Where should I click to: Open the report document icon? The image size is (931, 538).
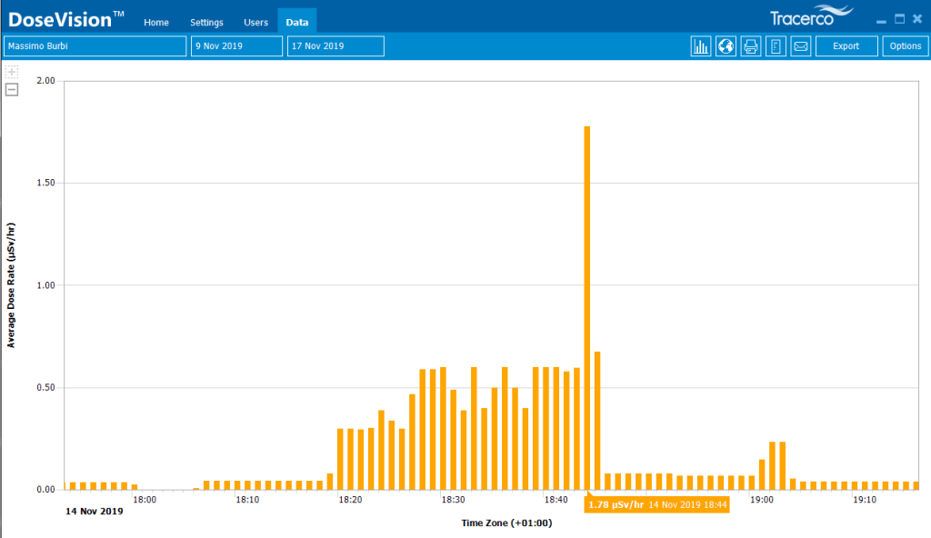(776, 46)
